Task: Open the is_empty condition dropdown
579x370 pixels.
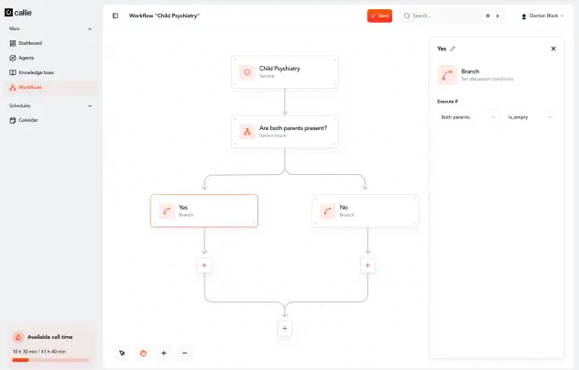Action: (530, 117)
